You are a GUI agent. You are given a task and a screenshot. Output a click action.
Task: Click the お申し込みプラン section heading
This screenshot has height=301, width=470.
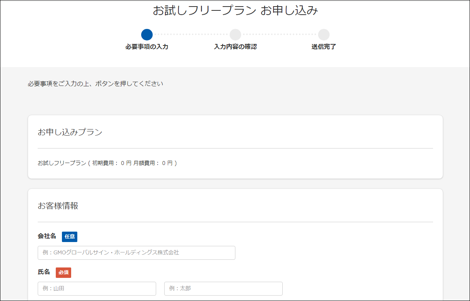[x=70, y=132]
